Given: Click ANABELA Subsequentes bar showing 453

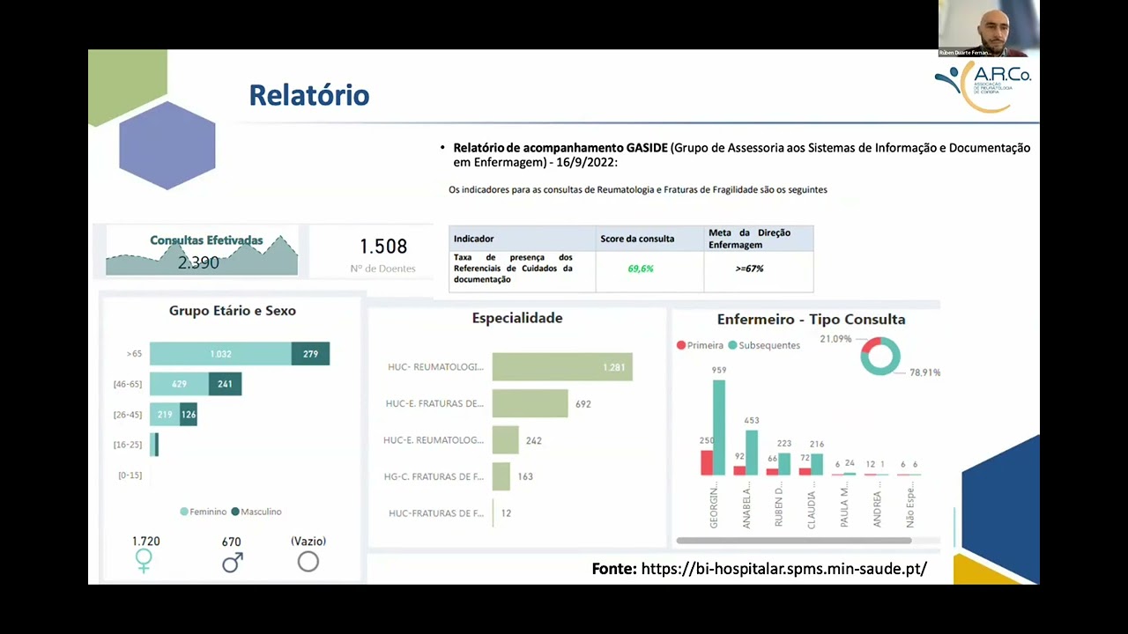Looking at the screenshot, I should pyautogui.click(x=752, y=453).
